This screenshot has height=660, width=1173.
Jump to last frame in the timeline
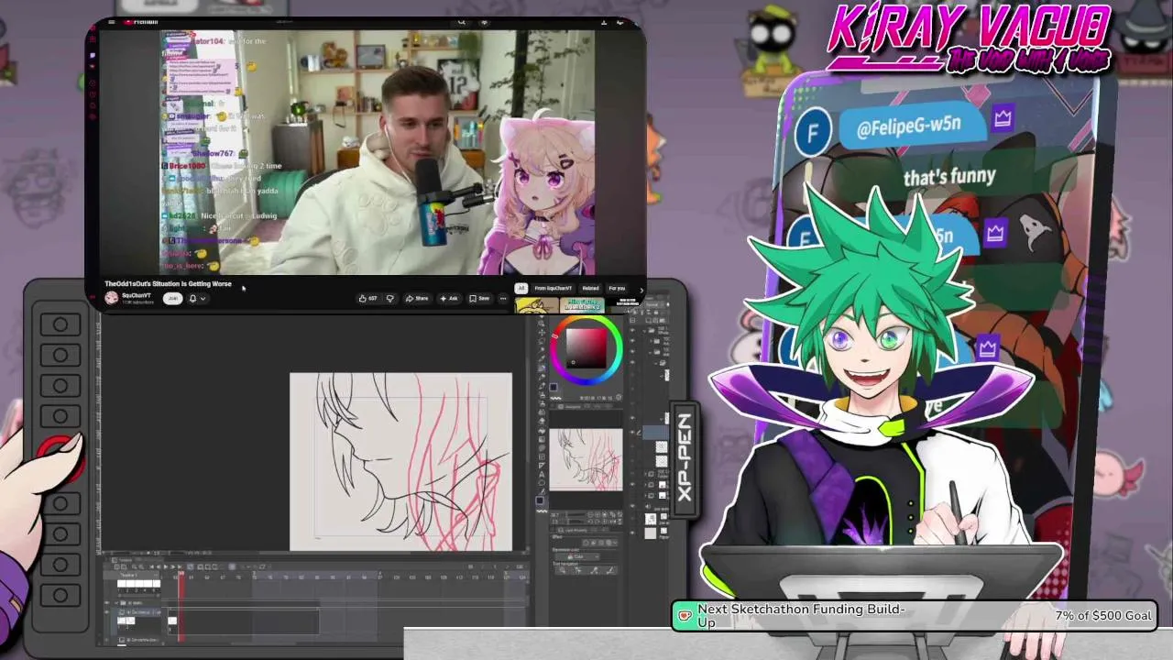tap(180, 566)
